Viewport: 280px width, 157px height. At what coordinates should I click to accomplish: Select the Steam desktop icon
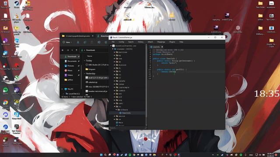point(17,5)
